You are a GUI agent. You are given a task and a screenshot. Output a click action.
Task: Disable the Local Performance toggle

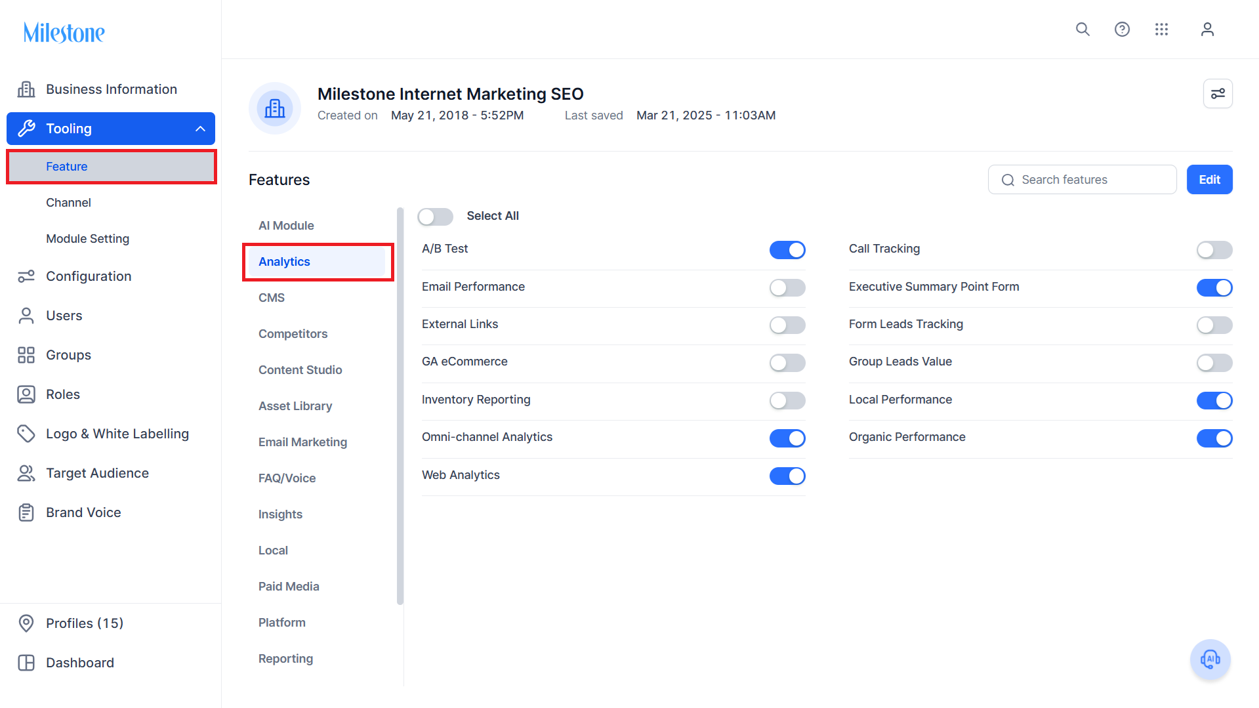coord(1214,401)
